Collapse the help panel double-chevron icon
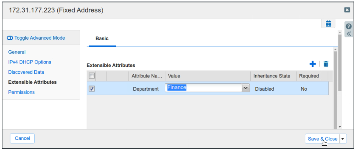This screenshot has width=356, height=151. tap(349, 34)
